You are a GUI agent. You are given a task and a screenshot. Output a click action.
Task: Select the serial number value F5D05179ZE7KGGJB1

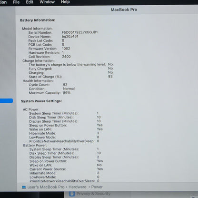80,32
